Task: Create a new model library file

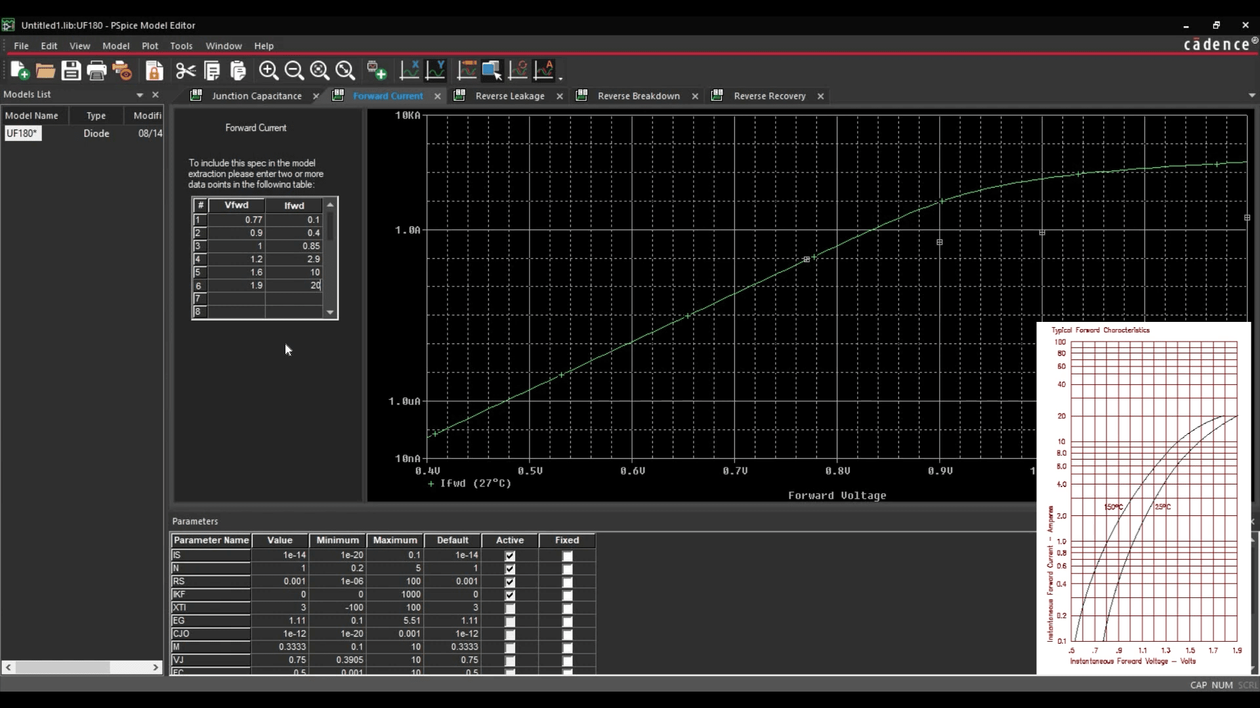Action: pos(20,70)
